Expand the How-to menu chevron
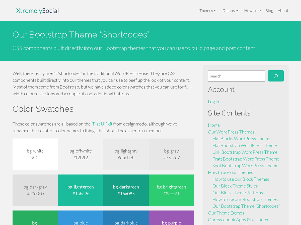 (260, 11)
